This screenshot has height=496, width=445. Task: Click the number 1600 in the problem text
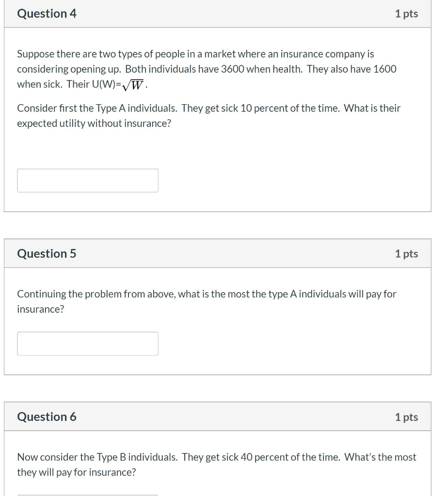pos(385,69)
